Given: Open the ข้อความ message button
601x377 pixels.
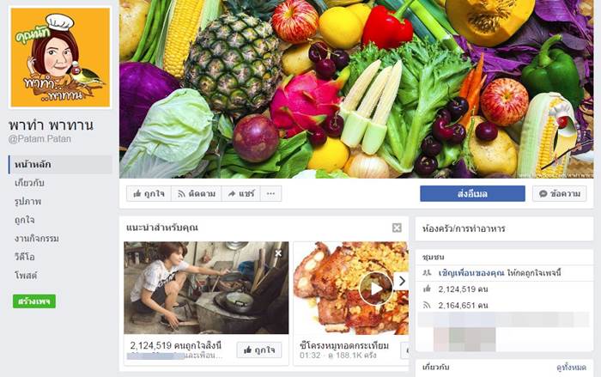Looking at the screenshot, I should (x=559, y=194).
